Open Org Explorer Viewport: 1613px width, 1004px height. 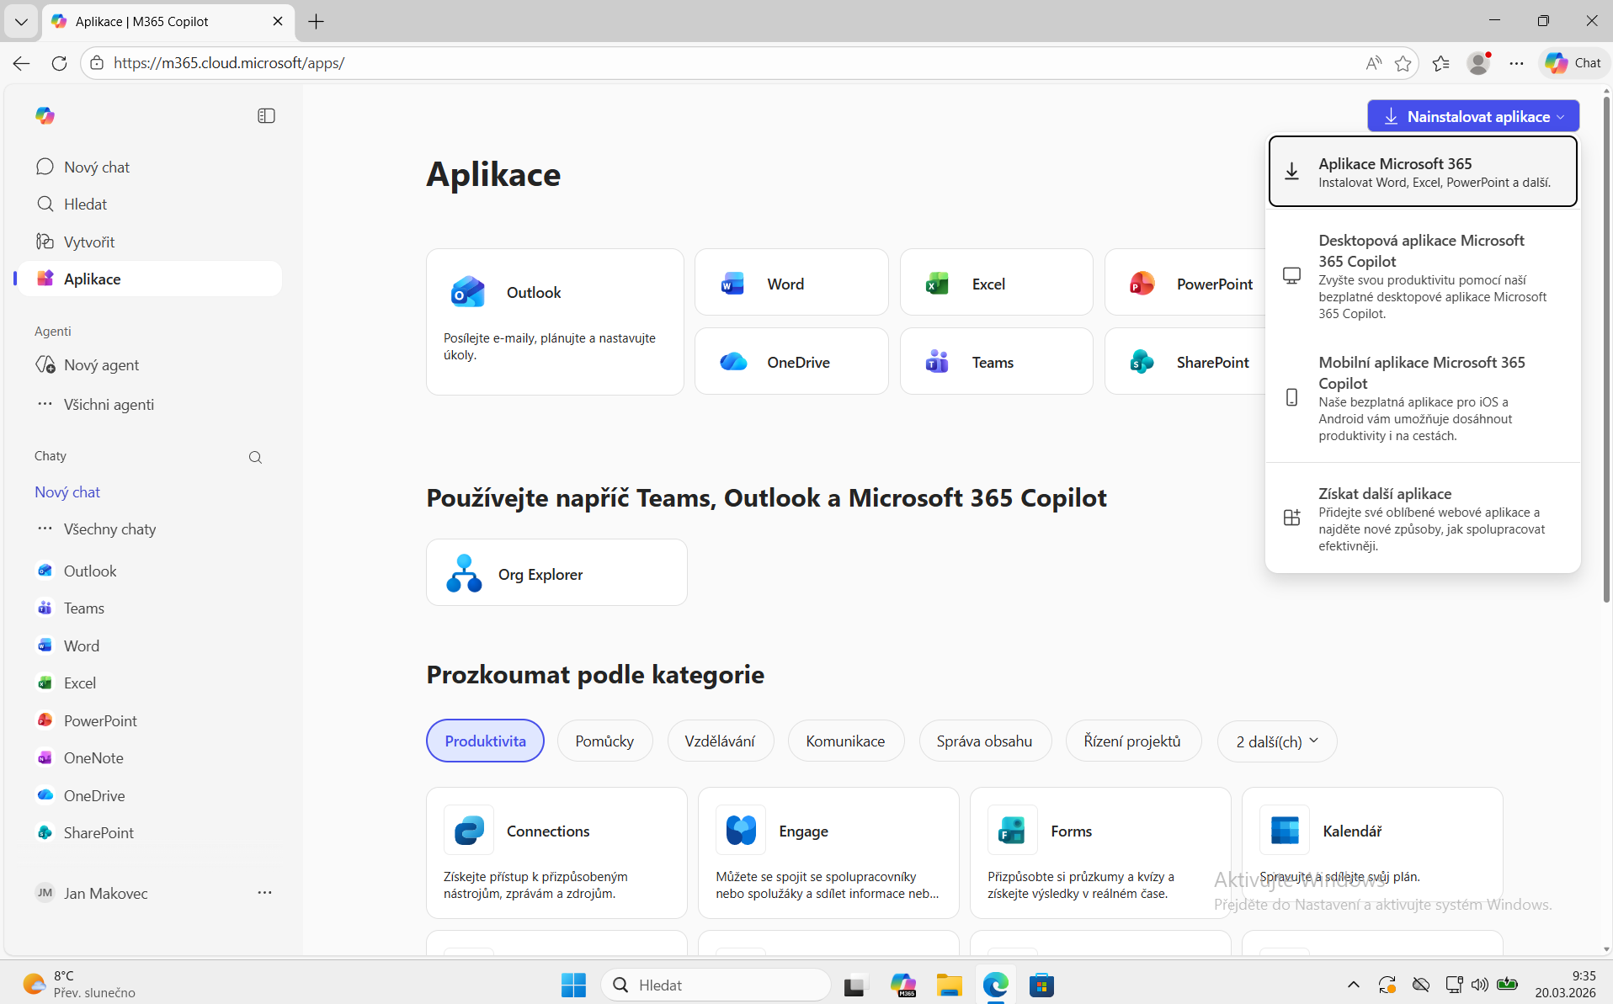(x=556, y=572)
